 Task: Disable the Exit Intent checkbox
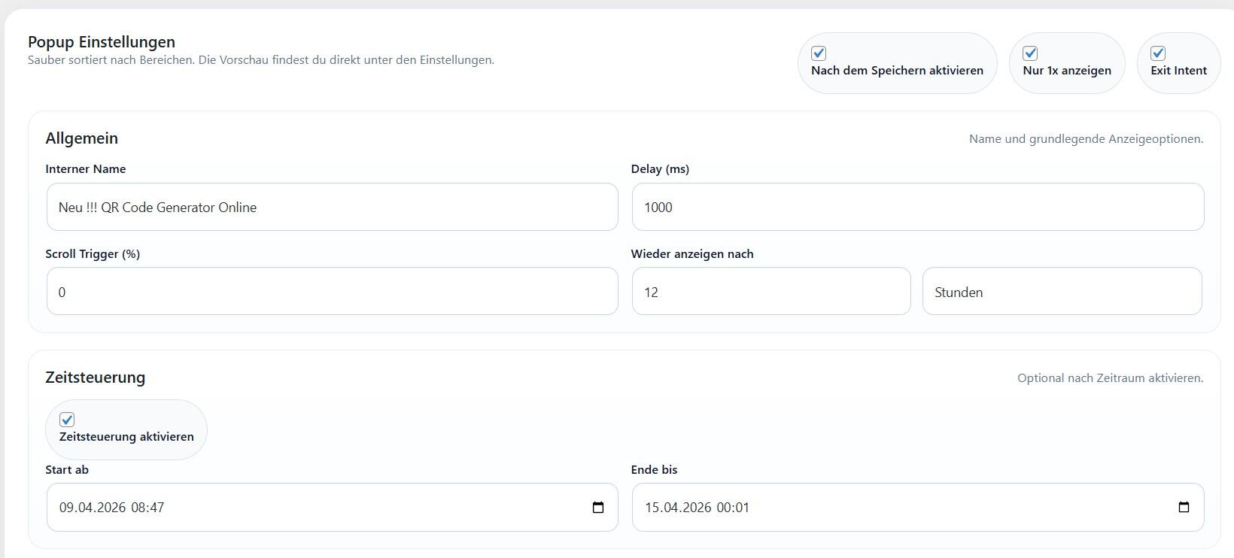pos(1158,53)
